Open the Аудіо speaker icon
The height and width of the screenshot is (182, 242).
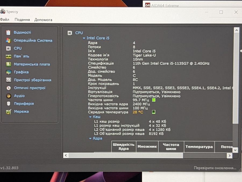point(9,96)
